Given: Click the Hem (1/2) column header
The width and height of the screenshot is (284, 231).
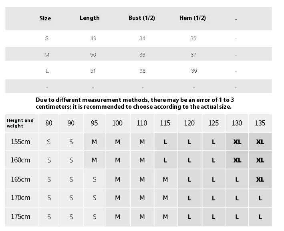Looking at the screenshot, I should [193, 18].
